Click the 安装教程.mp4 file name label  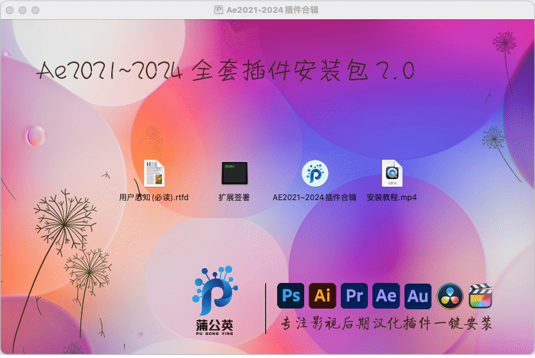(392, 198)
